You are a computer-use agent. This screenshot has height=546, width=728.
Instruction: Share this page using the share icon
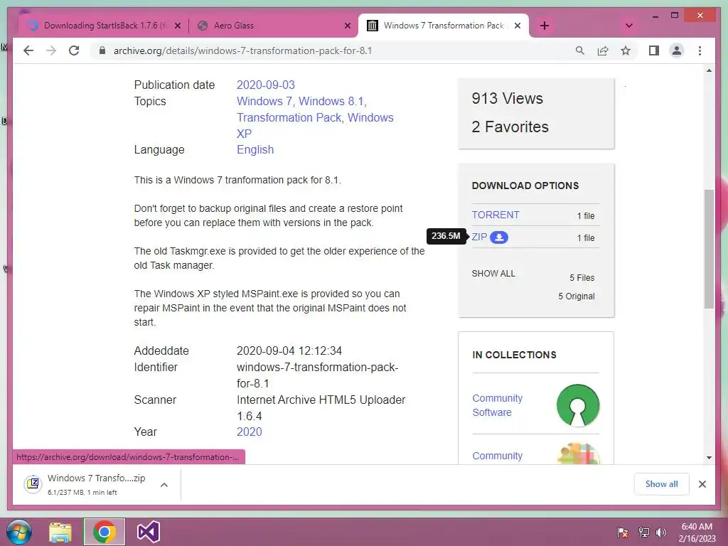coord(603,50)
